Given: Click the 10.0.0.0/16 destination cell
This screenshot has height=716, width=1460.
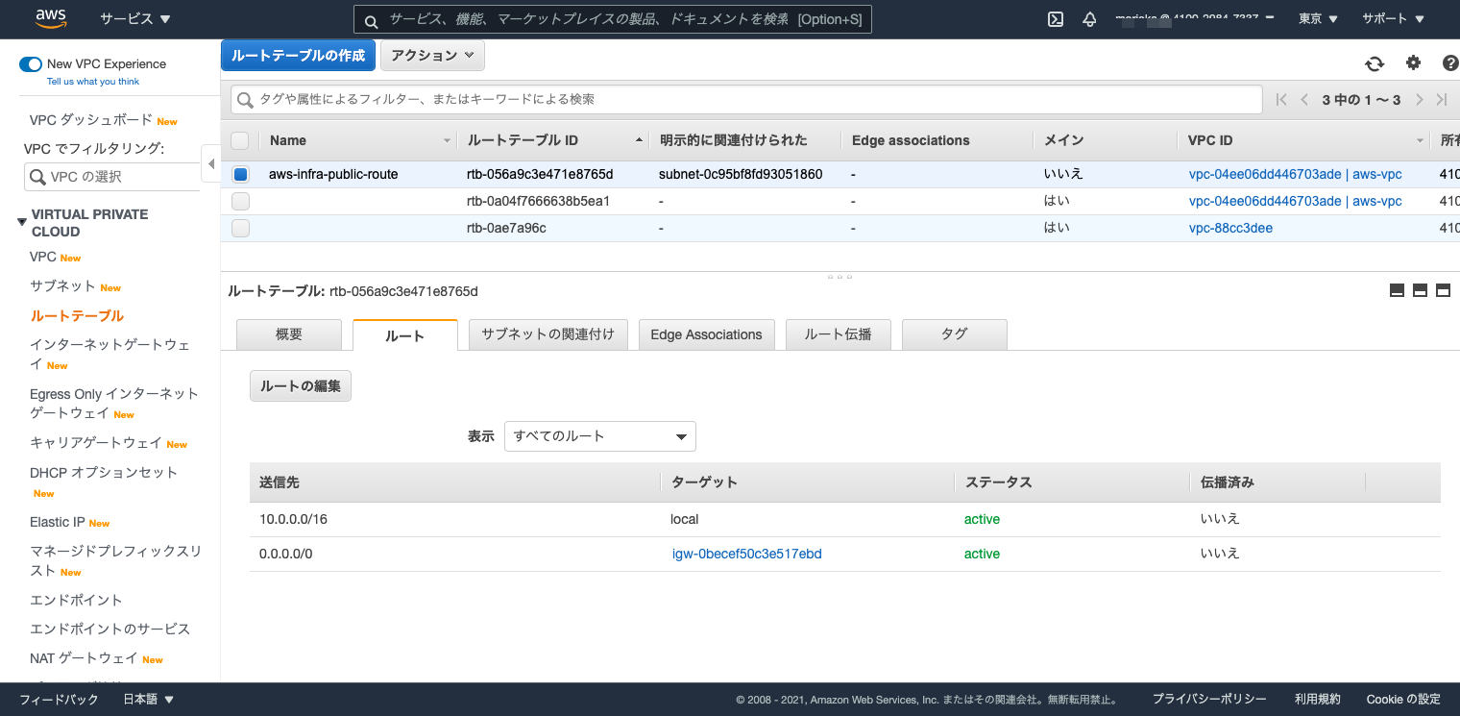Looking at the screenshot, I should 294,519.
